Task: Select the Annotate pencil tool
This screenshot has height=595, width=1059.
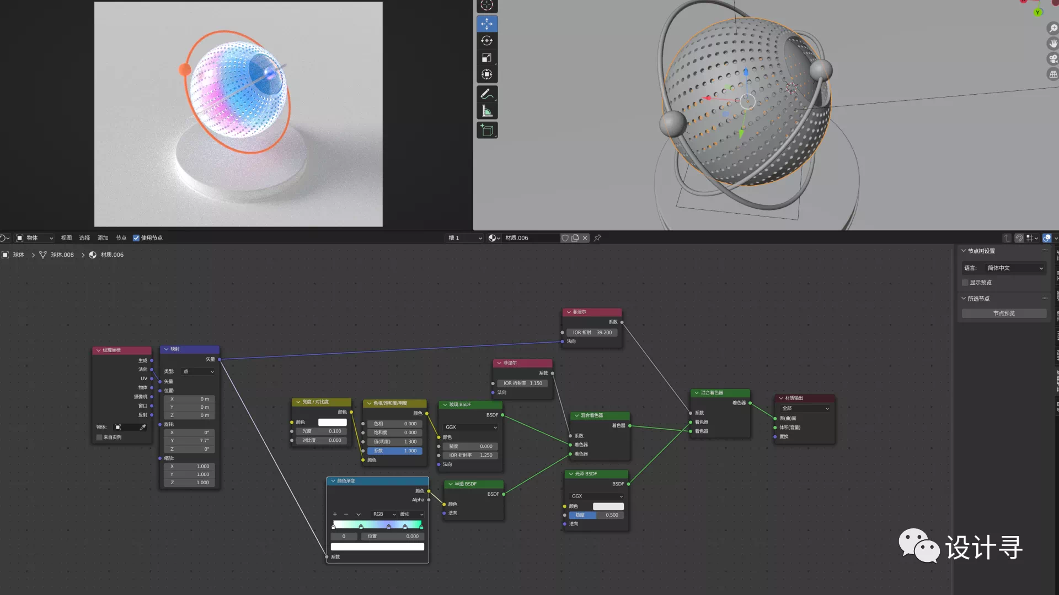Action: [486, 94]
